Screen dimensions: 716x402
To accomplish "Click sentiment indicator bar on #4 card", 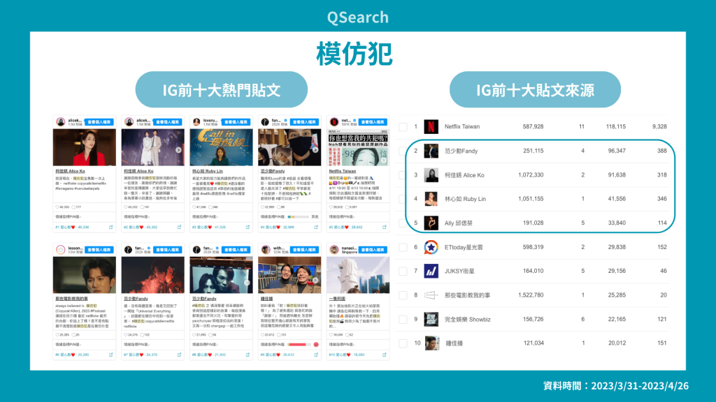I will [298, 217].
